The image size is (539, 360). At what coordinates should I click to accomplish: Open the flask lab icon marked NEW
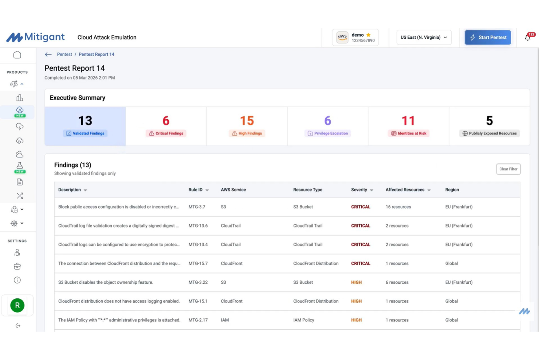[x=20, y=167]
